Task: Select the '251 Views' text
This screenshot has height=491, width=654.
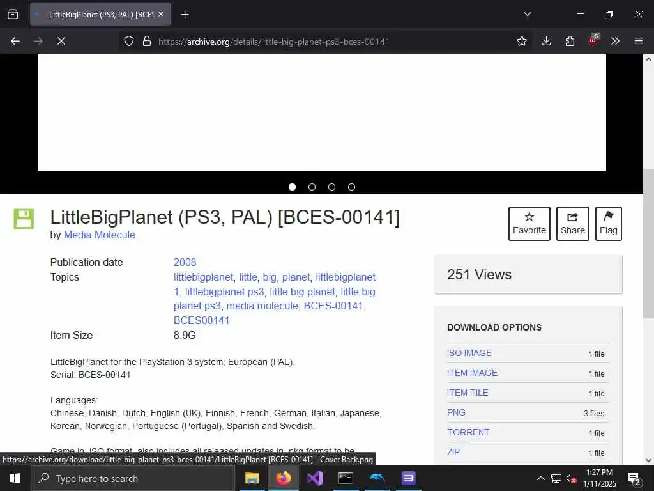Action: tap(479, 275)
